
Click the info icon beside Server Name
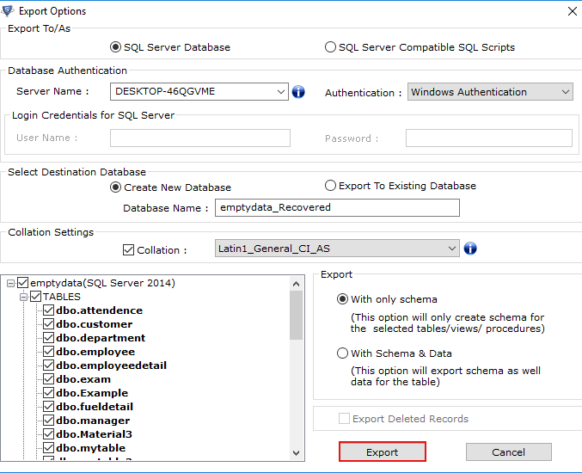point(298,92)
